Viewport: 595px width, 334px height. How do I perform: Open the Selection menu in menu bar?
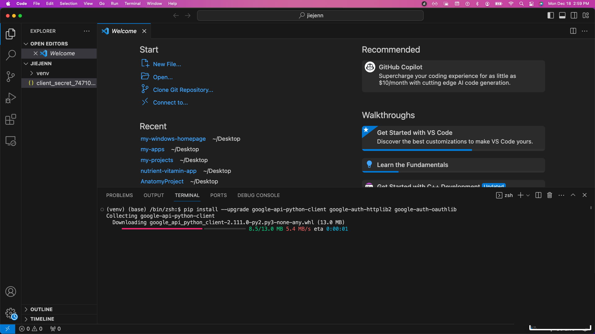[x=68, y=3]
